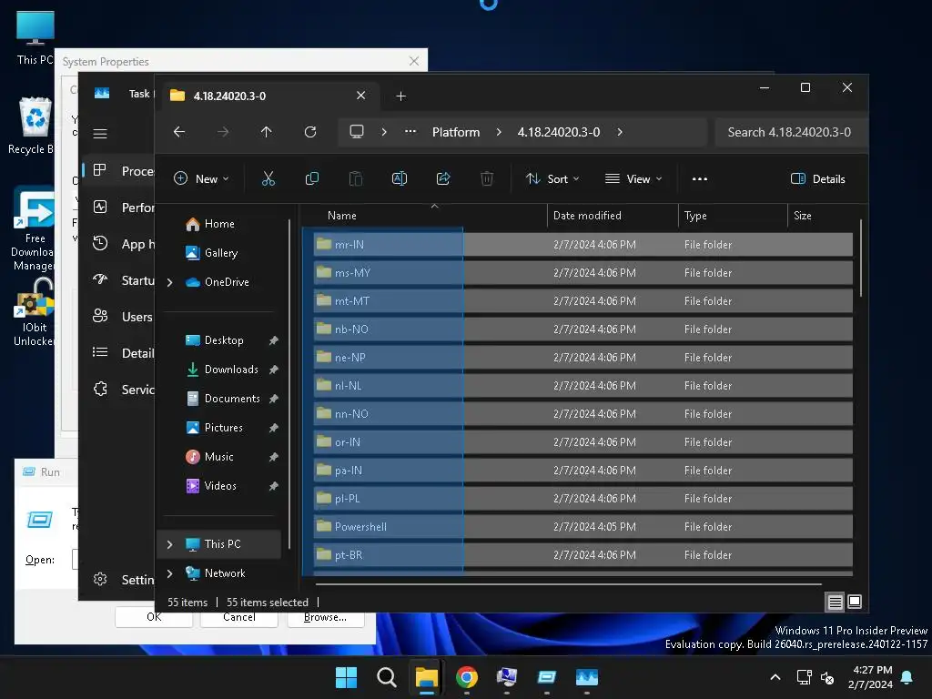The width and height of the screenshot is (932, 699).
Task: Click the Share icon in toolbar
Action: point(443,178)
